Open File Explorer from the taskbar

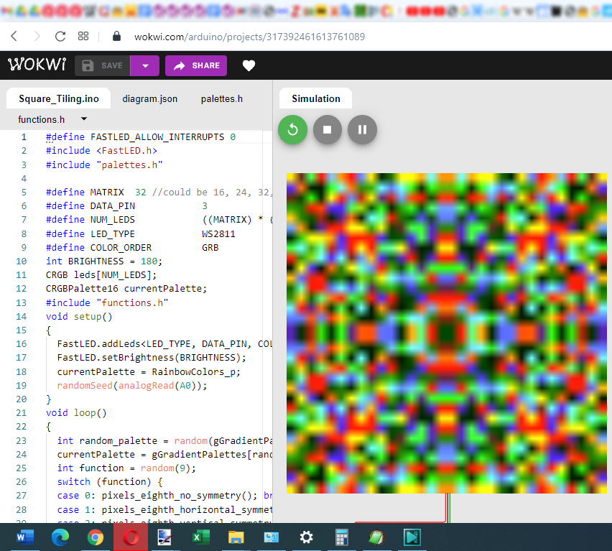pos(236,537)
